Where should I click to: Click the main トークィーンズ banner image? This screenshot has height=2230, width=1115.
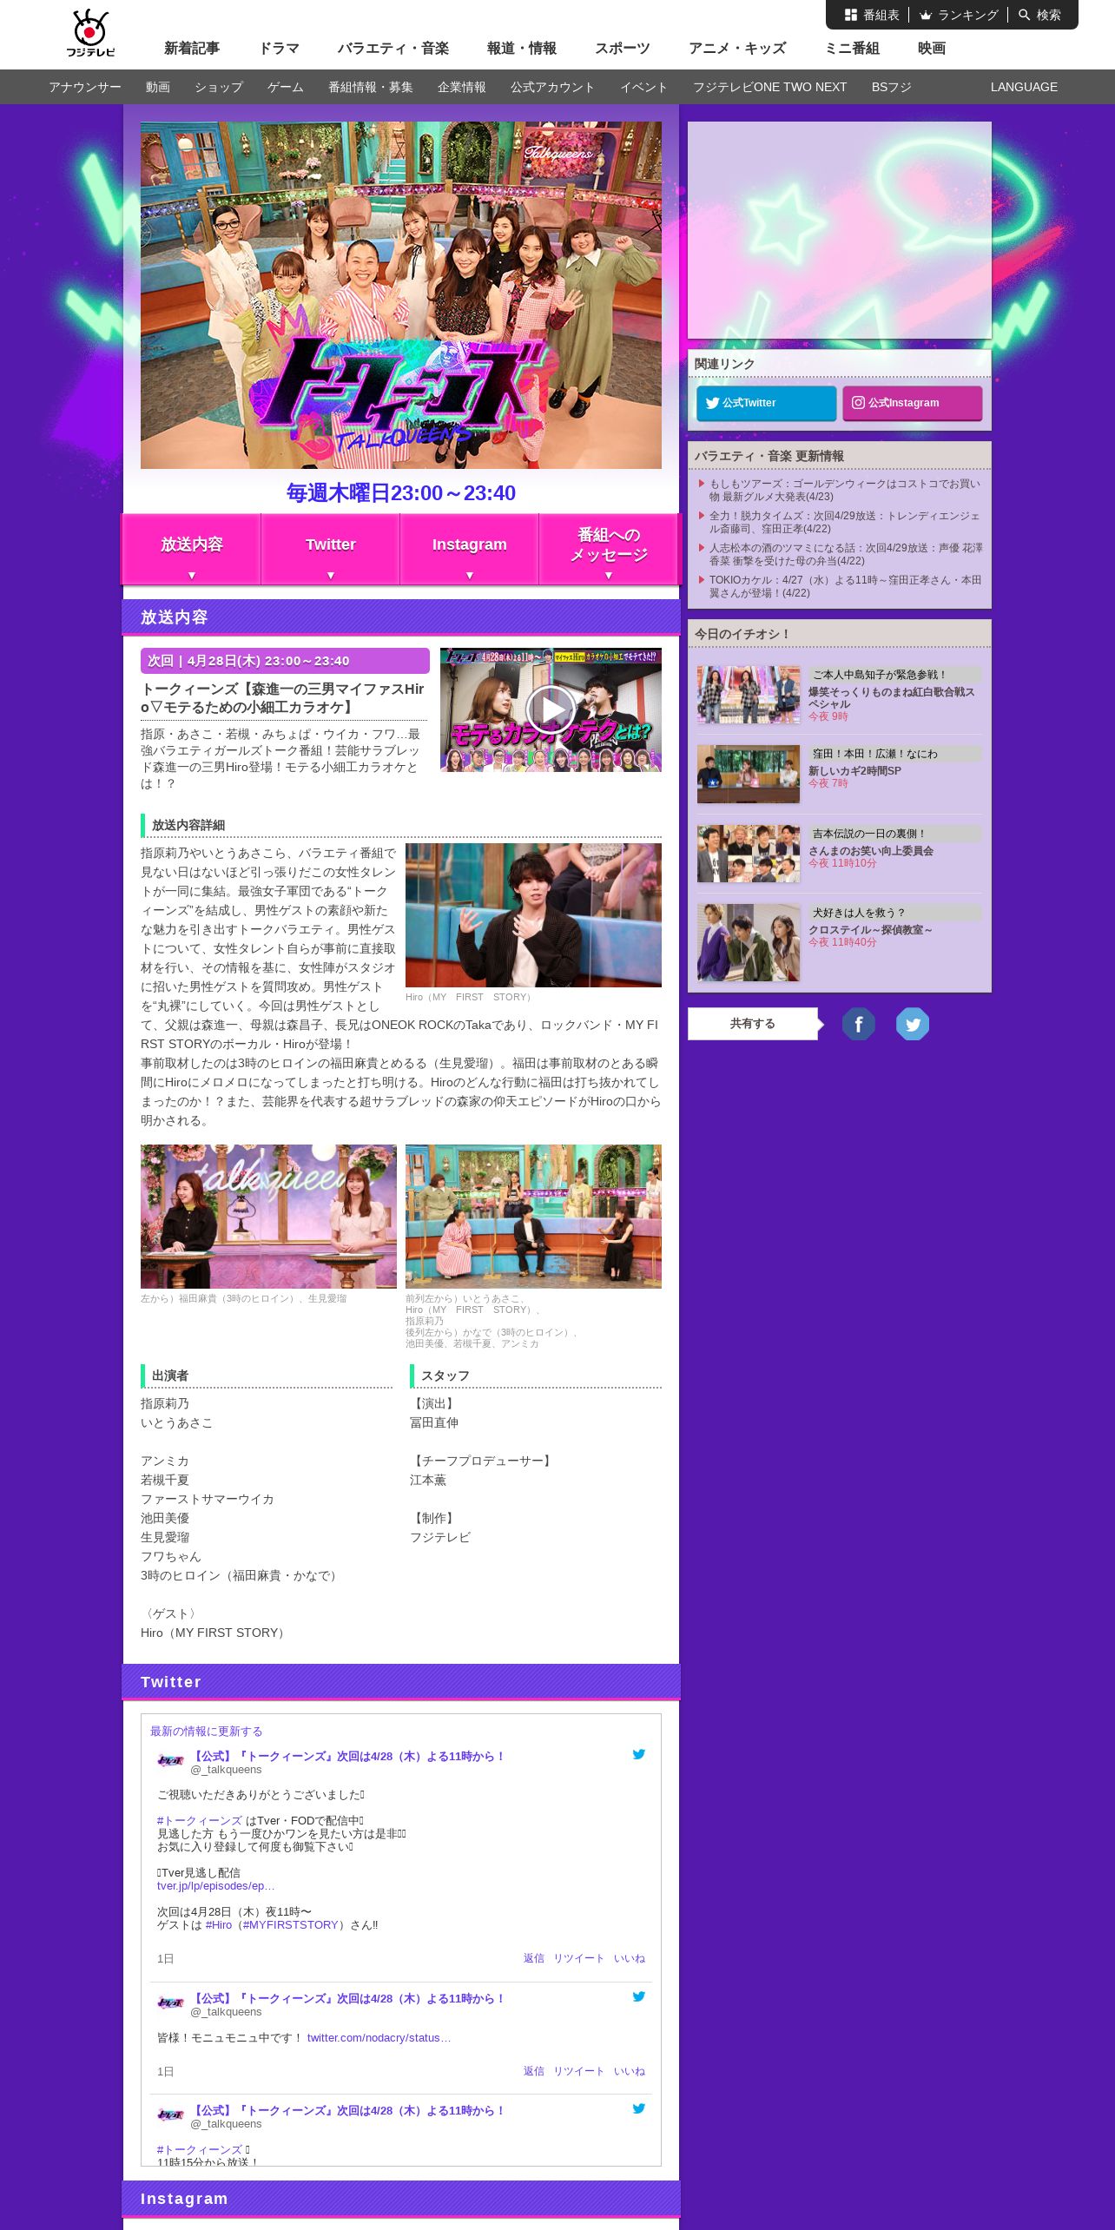[401, 295]
